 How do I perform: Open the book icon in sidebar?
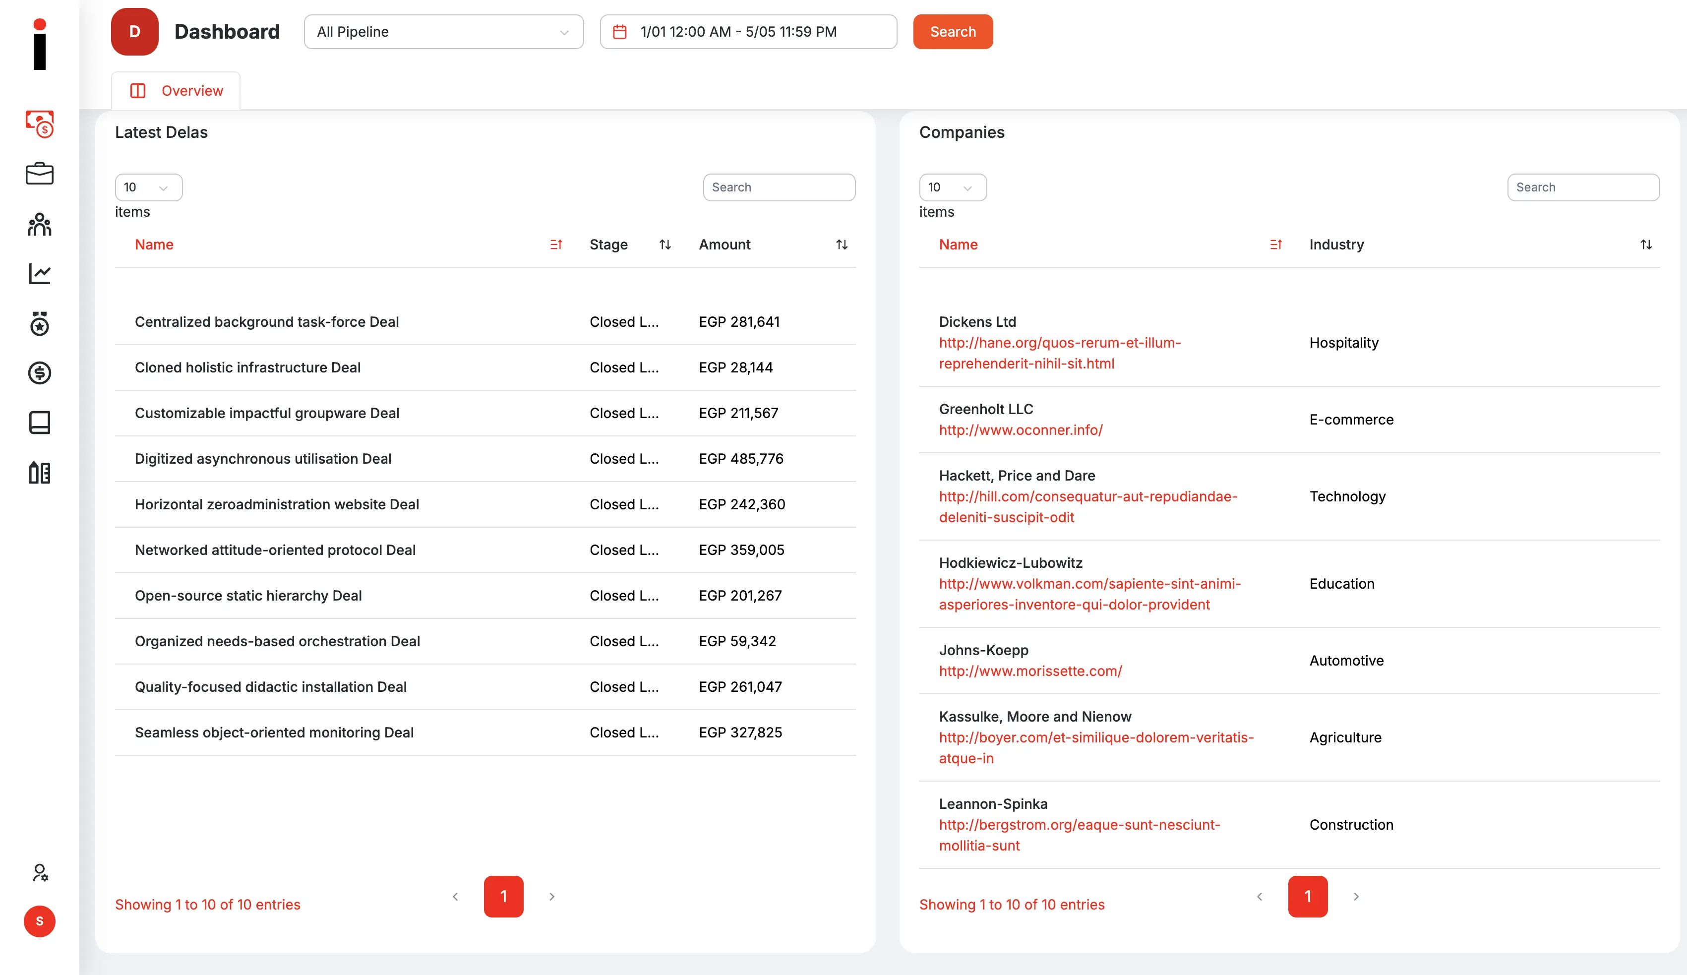40,423
